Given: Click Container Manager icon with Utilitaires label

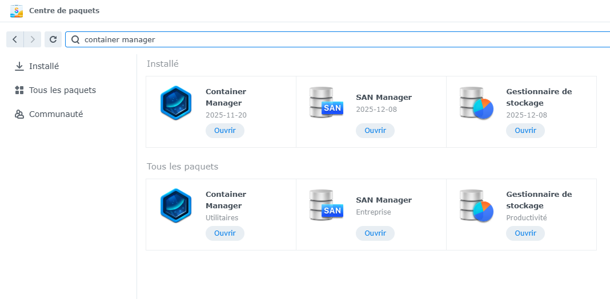Looking at the screenshot, I should click(x=176, y=205).
